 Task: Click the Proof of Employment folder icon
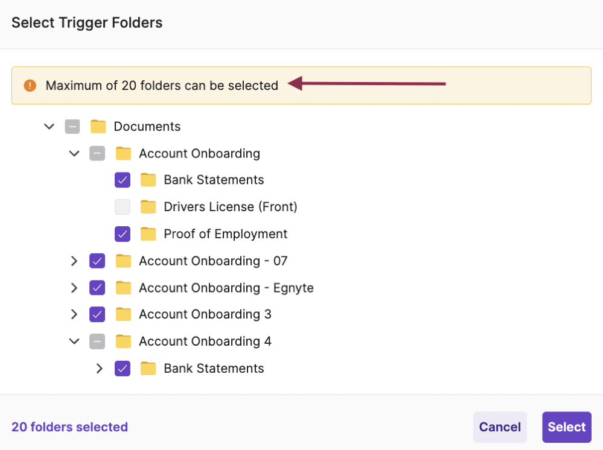click(x=148, y=234)
